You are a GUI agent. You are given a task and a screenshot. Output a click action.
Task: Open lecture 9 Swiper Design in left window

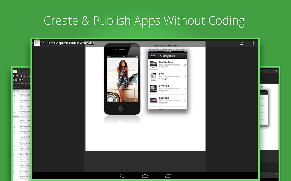(21, 144)
